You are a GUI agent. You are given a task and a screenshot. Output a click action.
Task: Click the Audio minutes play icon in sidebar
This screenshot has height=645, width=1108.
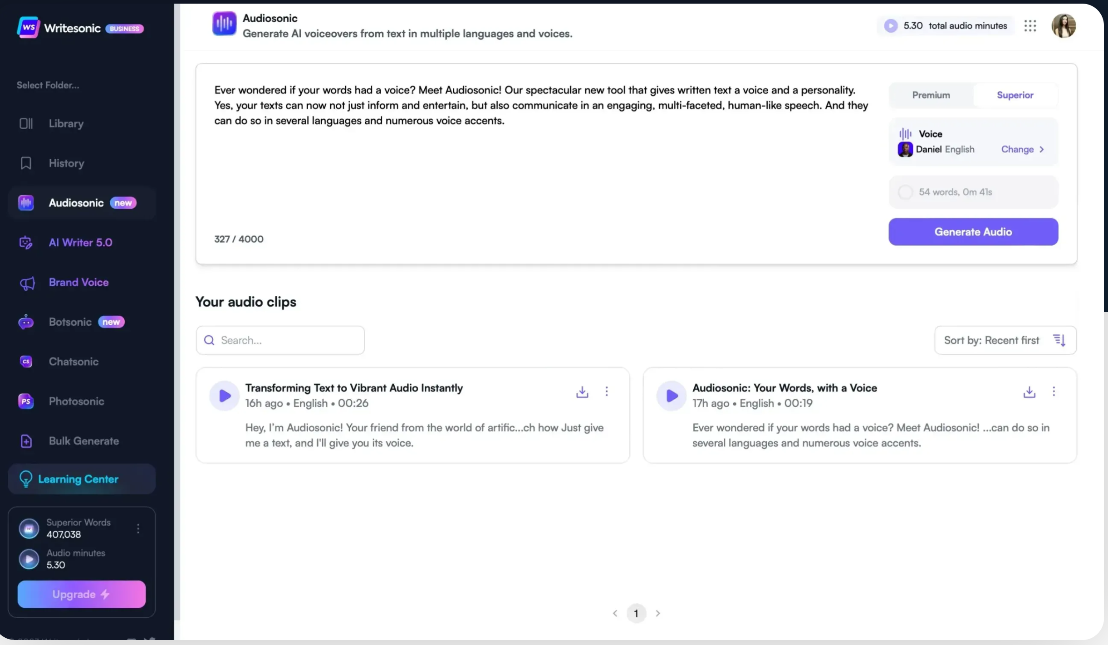point(29,559)
